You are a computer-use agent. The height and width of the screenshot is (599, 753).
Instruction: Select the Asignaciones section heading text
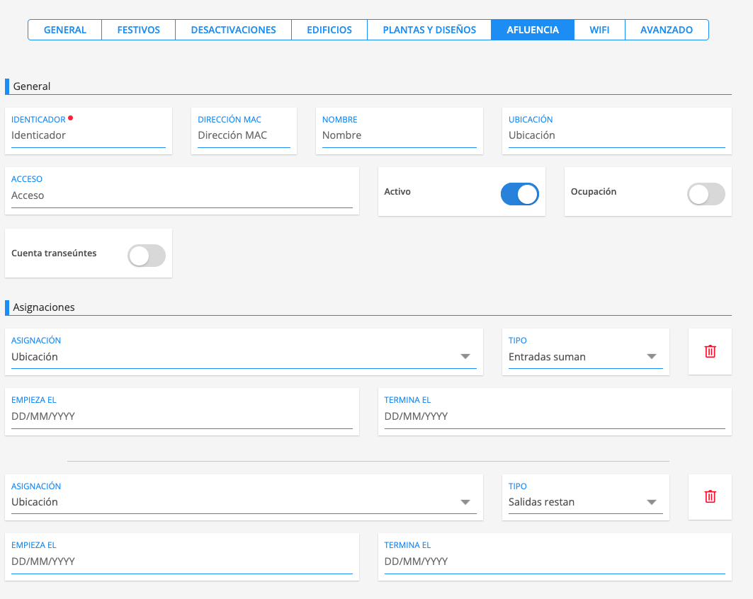coord(44,307)
